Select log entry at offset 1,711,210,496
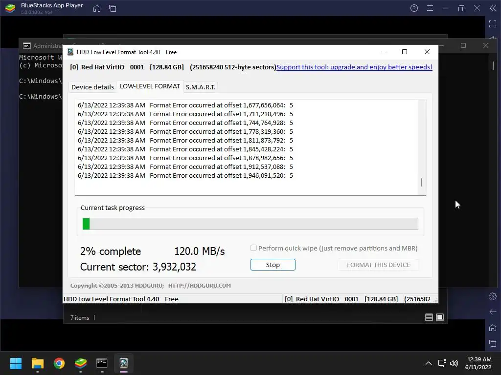Screen dimensions: 501x375 (x=185, y=114)
